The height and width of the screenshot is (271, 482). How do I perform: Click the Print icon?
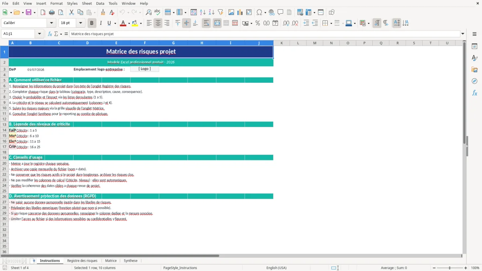pyautogui.click(x=52, y=12)
